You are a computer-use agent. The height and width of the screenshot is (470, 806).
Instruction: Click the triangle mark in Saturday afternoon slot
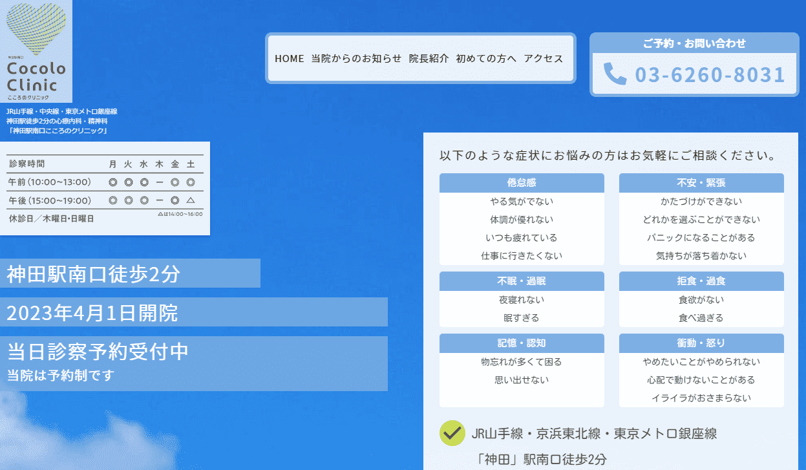point(191,200)
